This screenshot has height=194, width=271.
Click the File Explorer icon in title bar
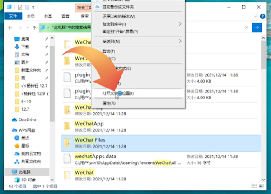point(9,7)
